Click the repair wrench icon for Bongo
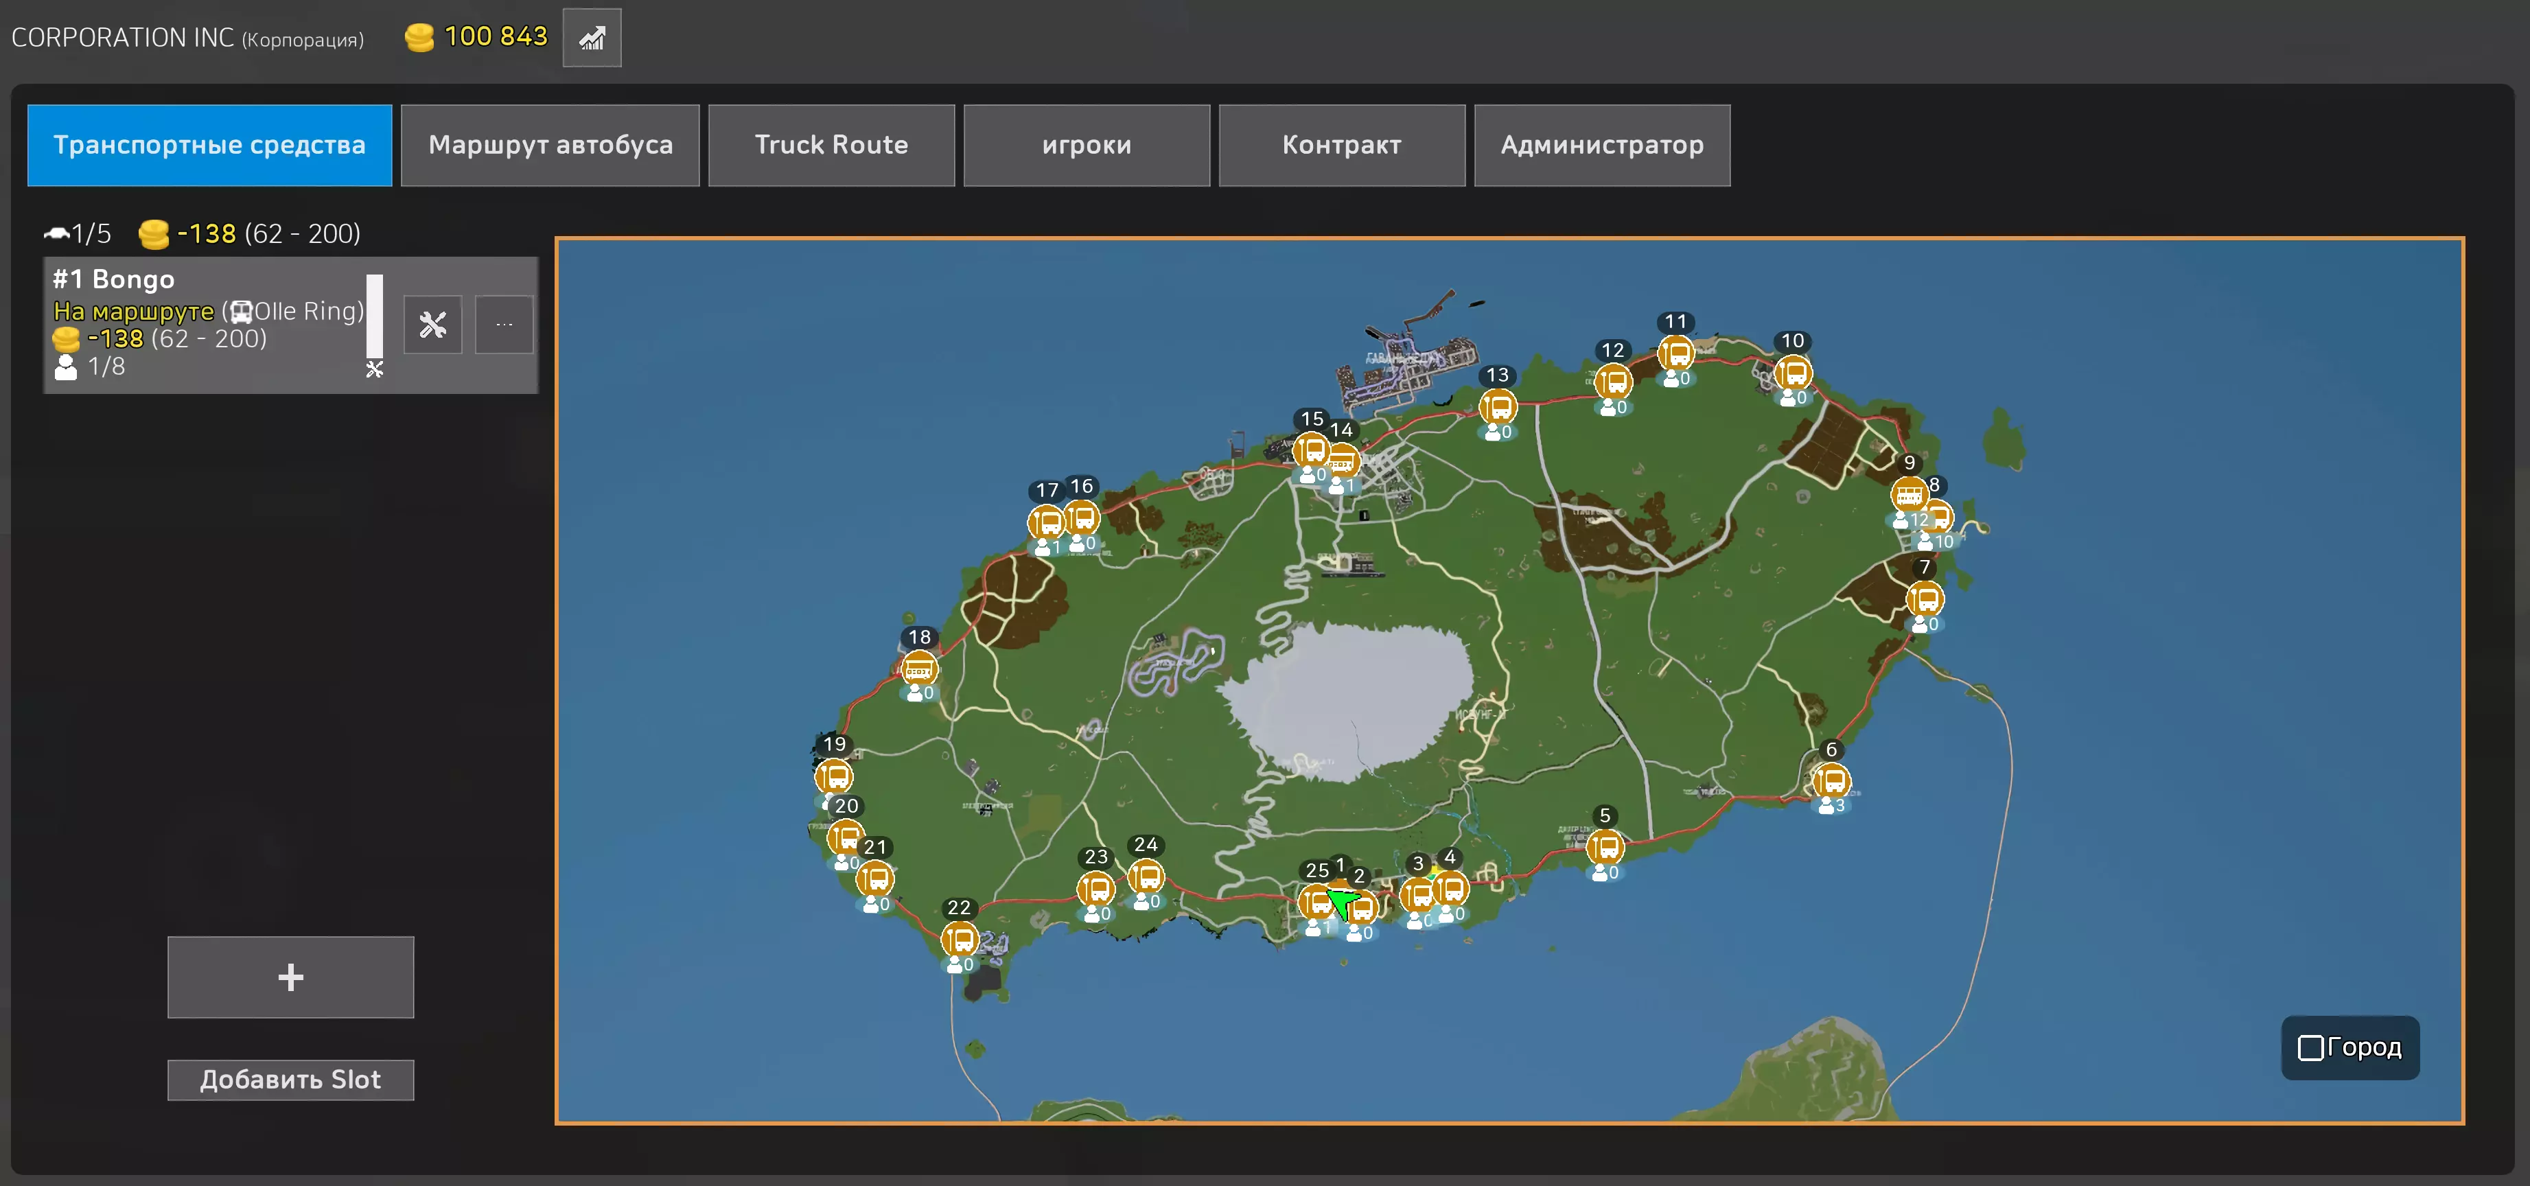 (x=432, y=325)
